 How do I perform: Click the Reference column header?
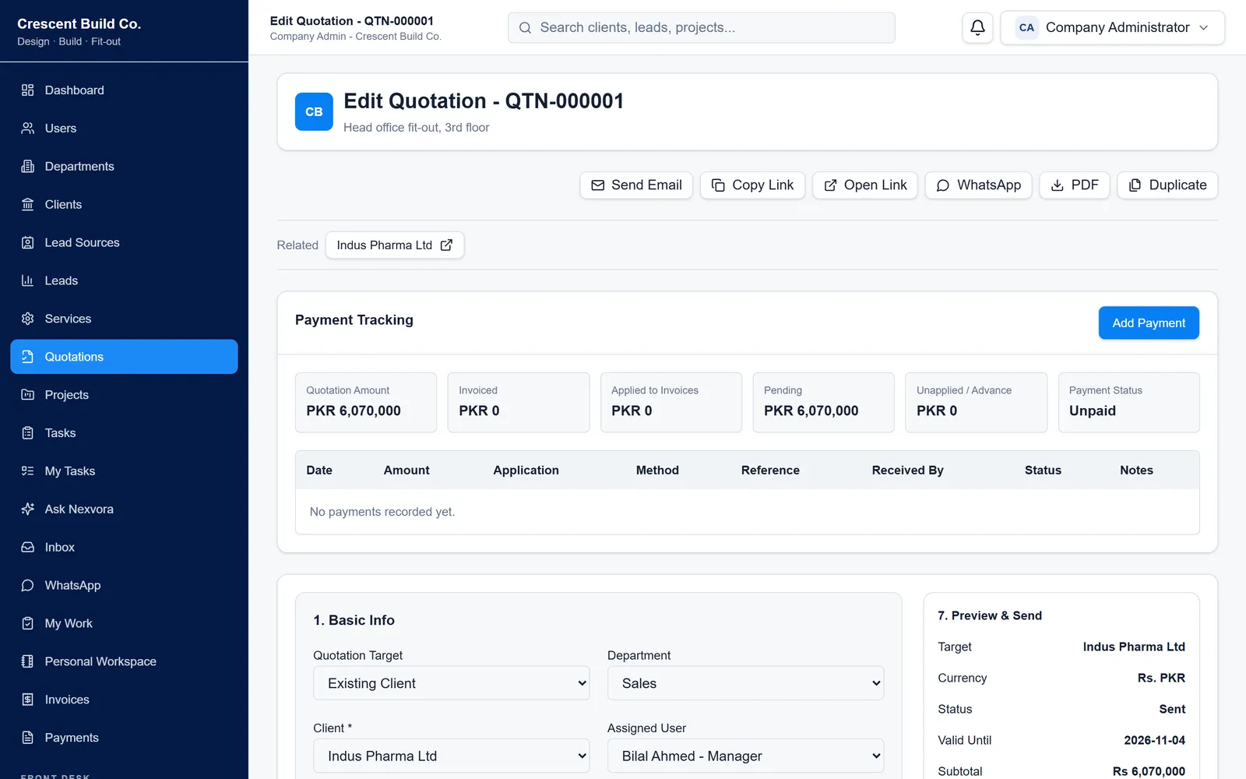pos(770,471)
